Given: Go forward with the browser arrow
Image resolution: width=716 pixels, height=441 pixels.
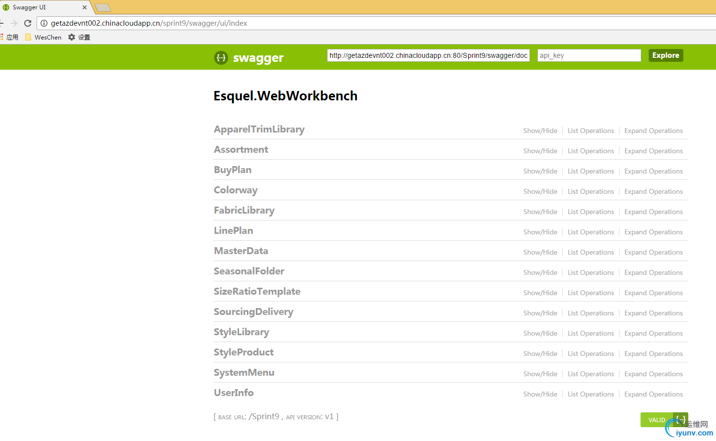Looking at the screenshot, I should pos(14,23).
